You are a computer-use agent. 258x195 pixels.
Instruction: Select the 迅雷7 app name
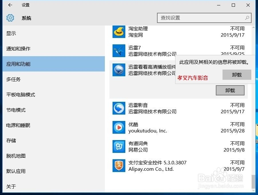(135, 48)
